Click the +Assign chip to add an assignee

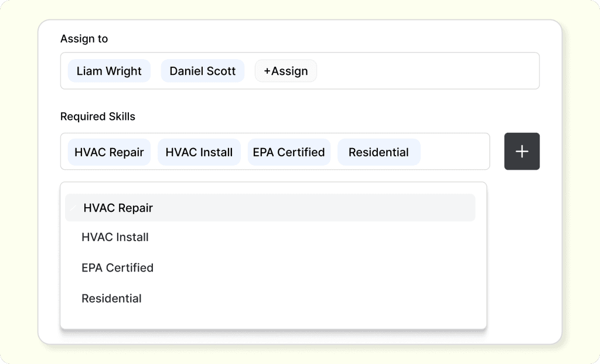pos(285,71)
